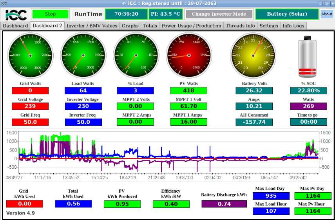Switch to the Dashboard tab
The width and height of the screenshot is (335, 220).
pyautogui.click(x=15, y=26)
